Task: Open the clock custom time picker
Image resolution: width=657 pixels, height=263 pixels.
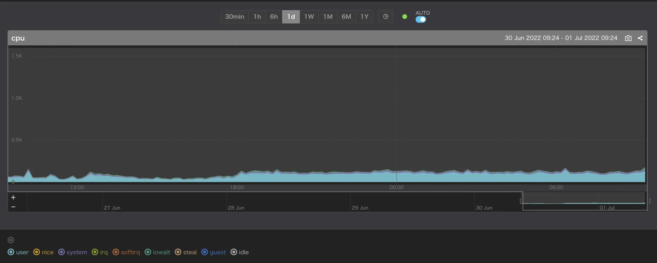Action: pyautogui.click(x=386, y=17)
